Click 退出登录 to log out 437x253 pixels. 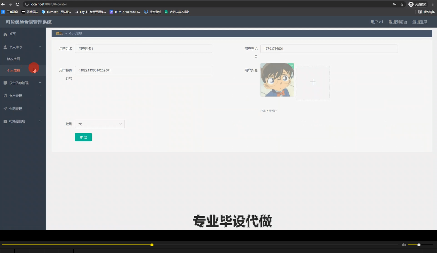pos(420,22)
